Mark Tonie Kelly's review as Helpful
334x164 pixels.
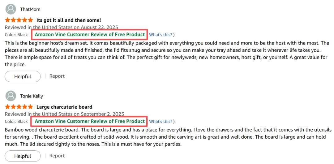pyautogui.click(x=23, y=156)
